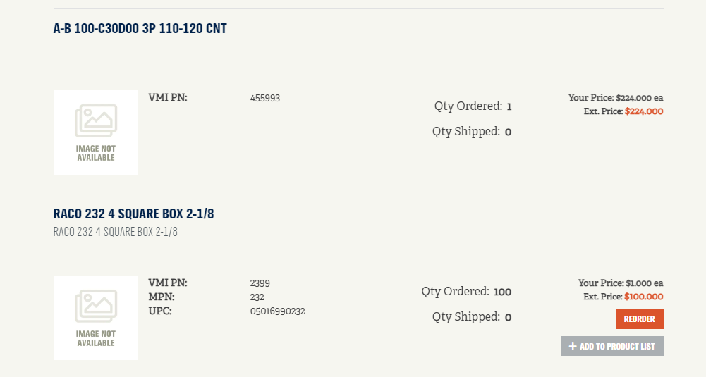Click Qty Ordered 1 for the A-B item

[x=473, y=106]
